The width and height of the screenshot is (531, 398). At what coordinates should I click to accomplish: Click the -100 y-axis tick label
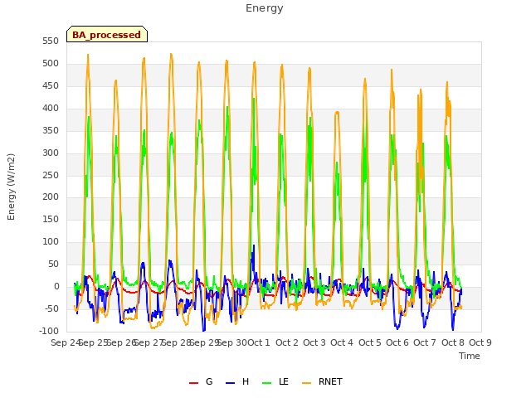(x=49, y=331)
